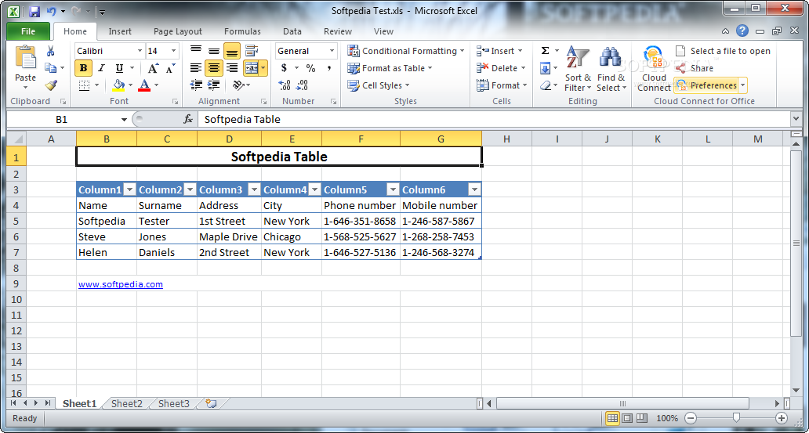Switch to Sheet2 worksheet tab
The width and height of the screenshot is (809, 433).
coord(126,403)
